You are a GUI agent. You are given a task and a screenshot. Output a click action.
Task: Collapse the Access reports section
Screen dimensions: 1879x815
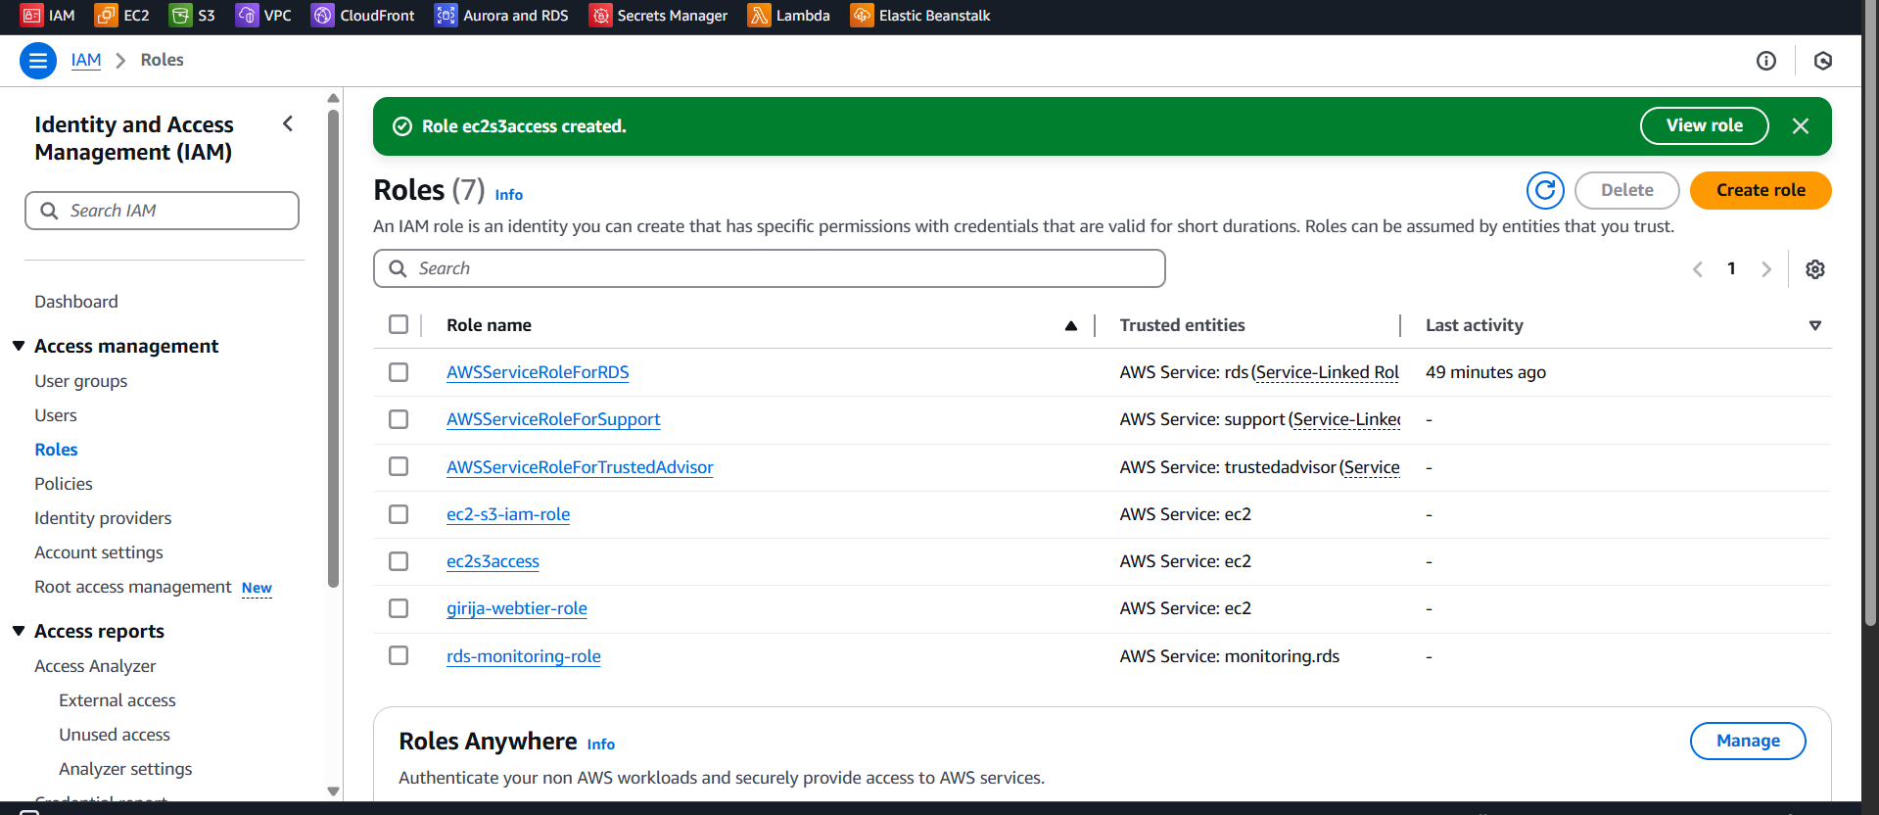[19, 631]
